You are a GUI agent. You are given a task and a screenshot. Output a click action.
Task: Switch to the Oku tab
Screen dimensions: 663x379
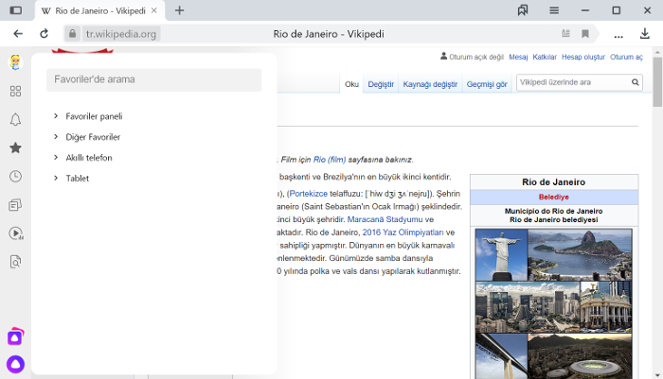351,84
